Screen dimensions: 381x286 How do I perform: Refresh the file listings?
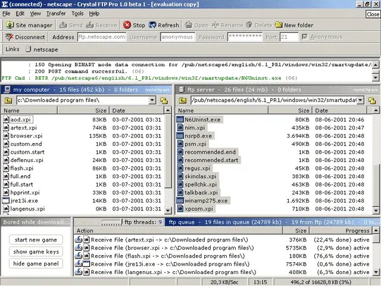pos(164,25)
